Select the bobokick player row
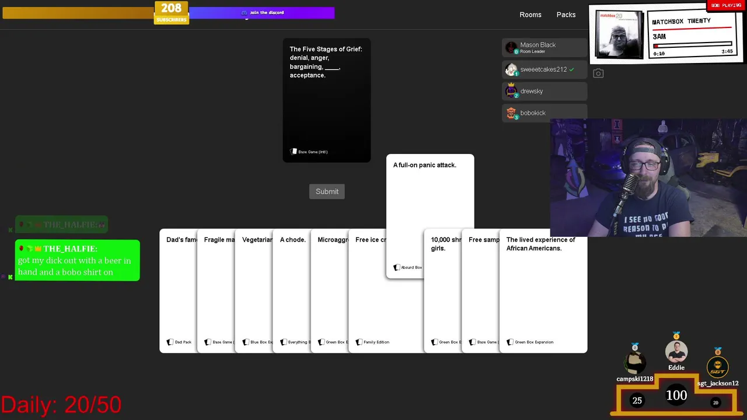 (544, 113)
